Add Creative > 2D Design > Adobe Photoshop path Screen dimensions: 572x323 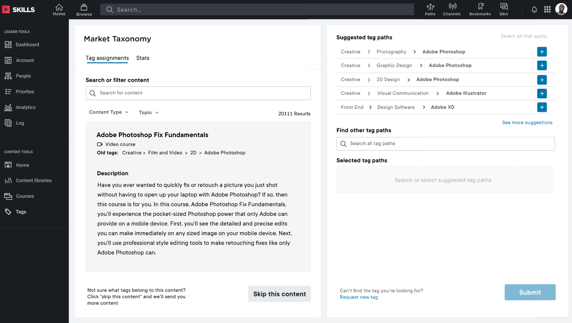click(542, 80)
